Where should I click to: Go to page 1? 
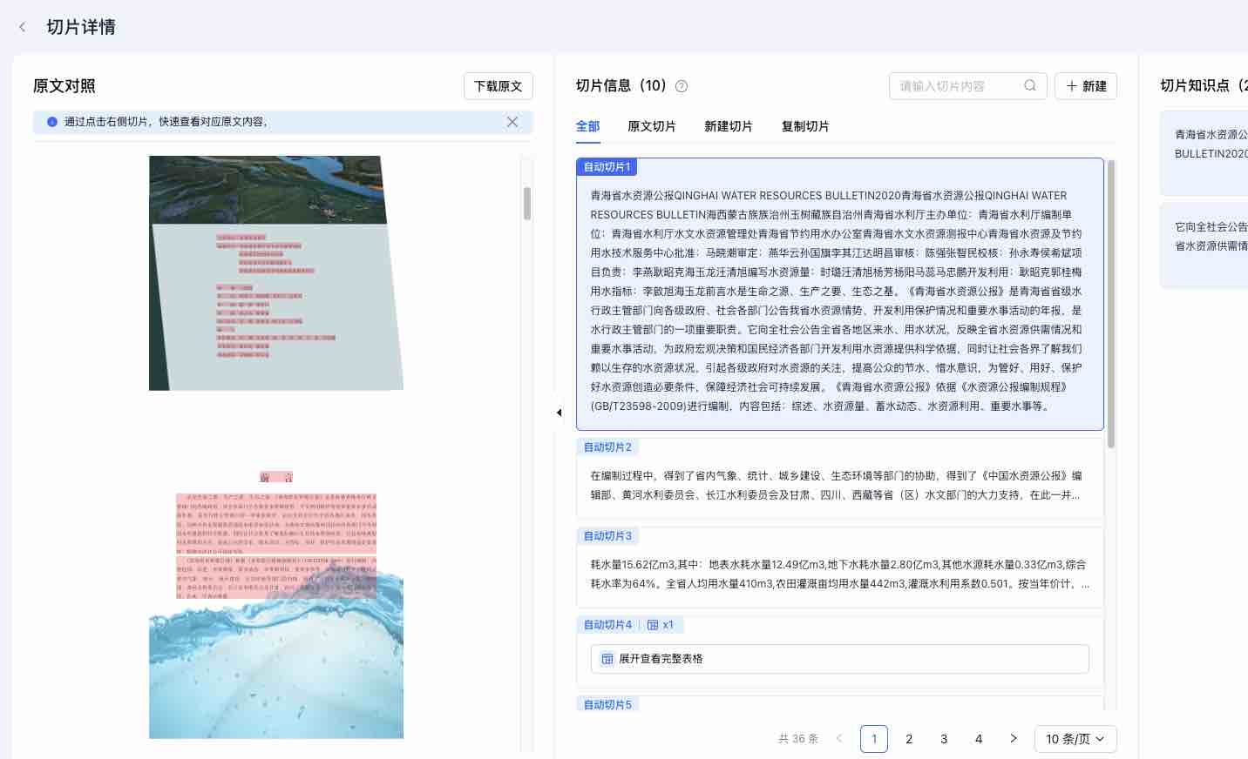874,739
